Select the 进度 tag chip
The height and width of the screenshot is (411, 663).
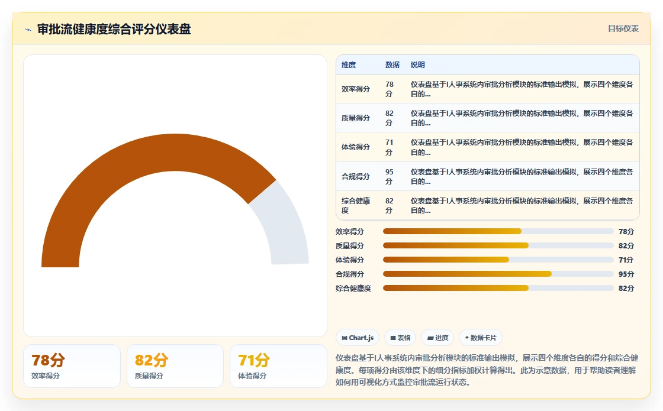tap(437, 338)
